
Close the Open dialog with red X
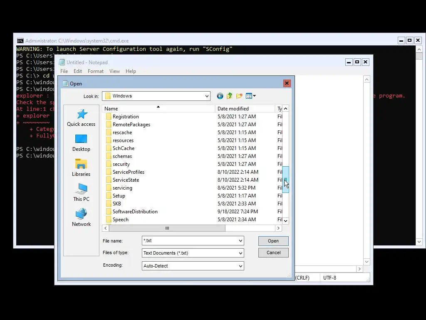287,83
